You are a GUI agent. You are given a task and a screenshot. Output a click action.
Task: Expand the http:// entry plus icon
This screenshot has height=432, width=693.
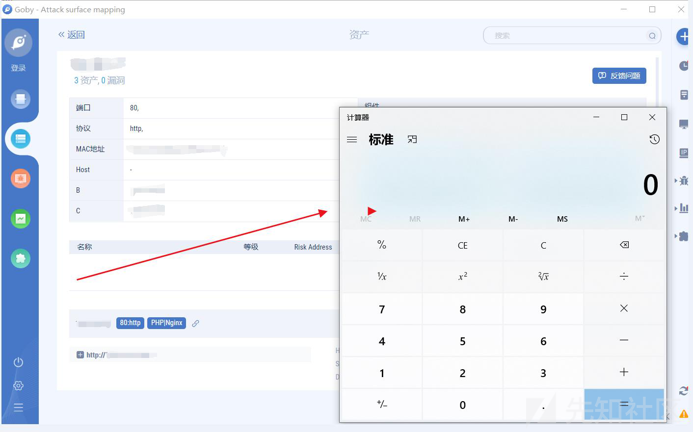[x=80, y=355]
